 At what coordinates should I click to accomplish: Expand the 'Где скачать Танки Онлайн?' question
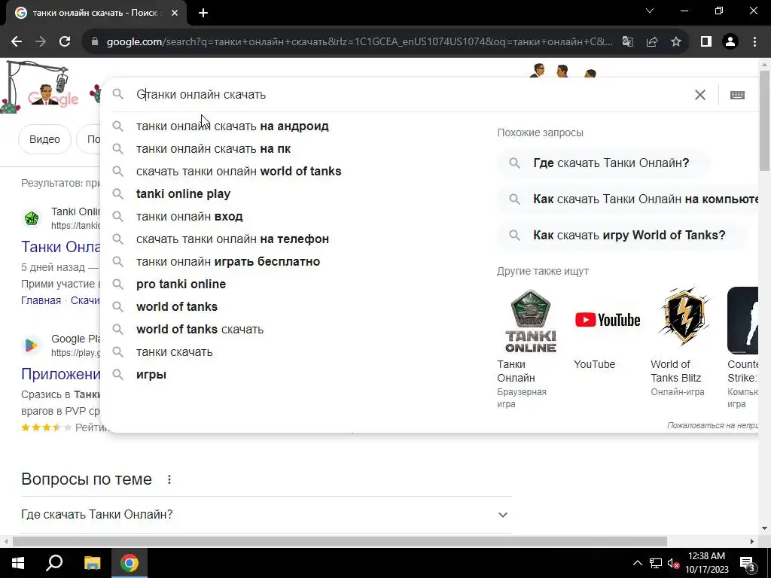point(266,515)
